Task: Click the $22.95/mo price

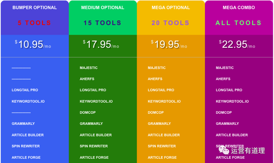Action: tap(237, 44)
